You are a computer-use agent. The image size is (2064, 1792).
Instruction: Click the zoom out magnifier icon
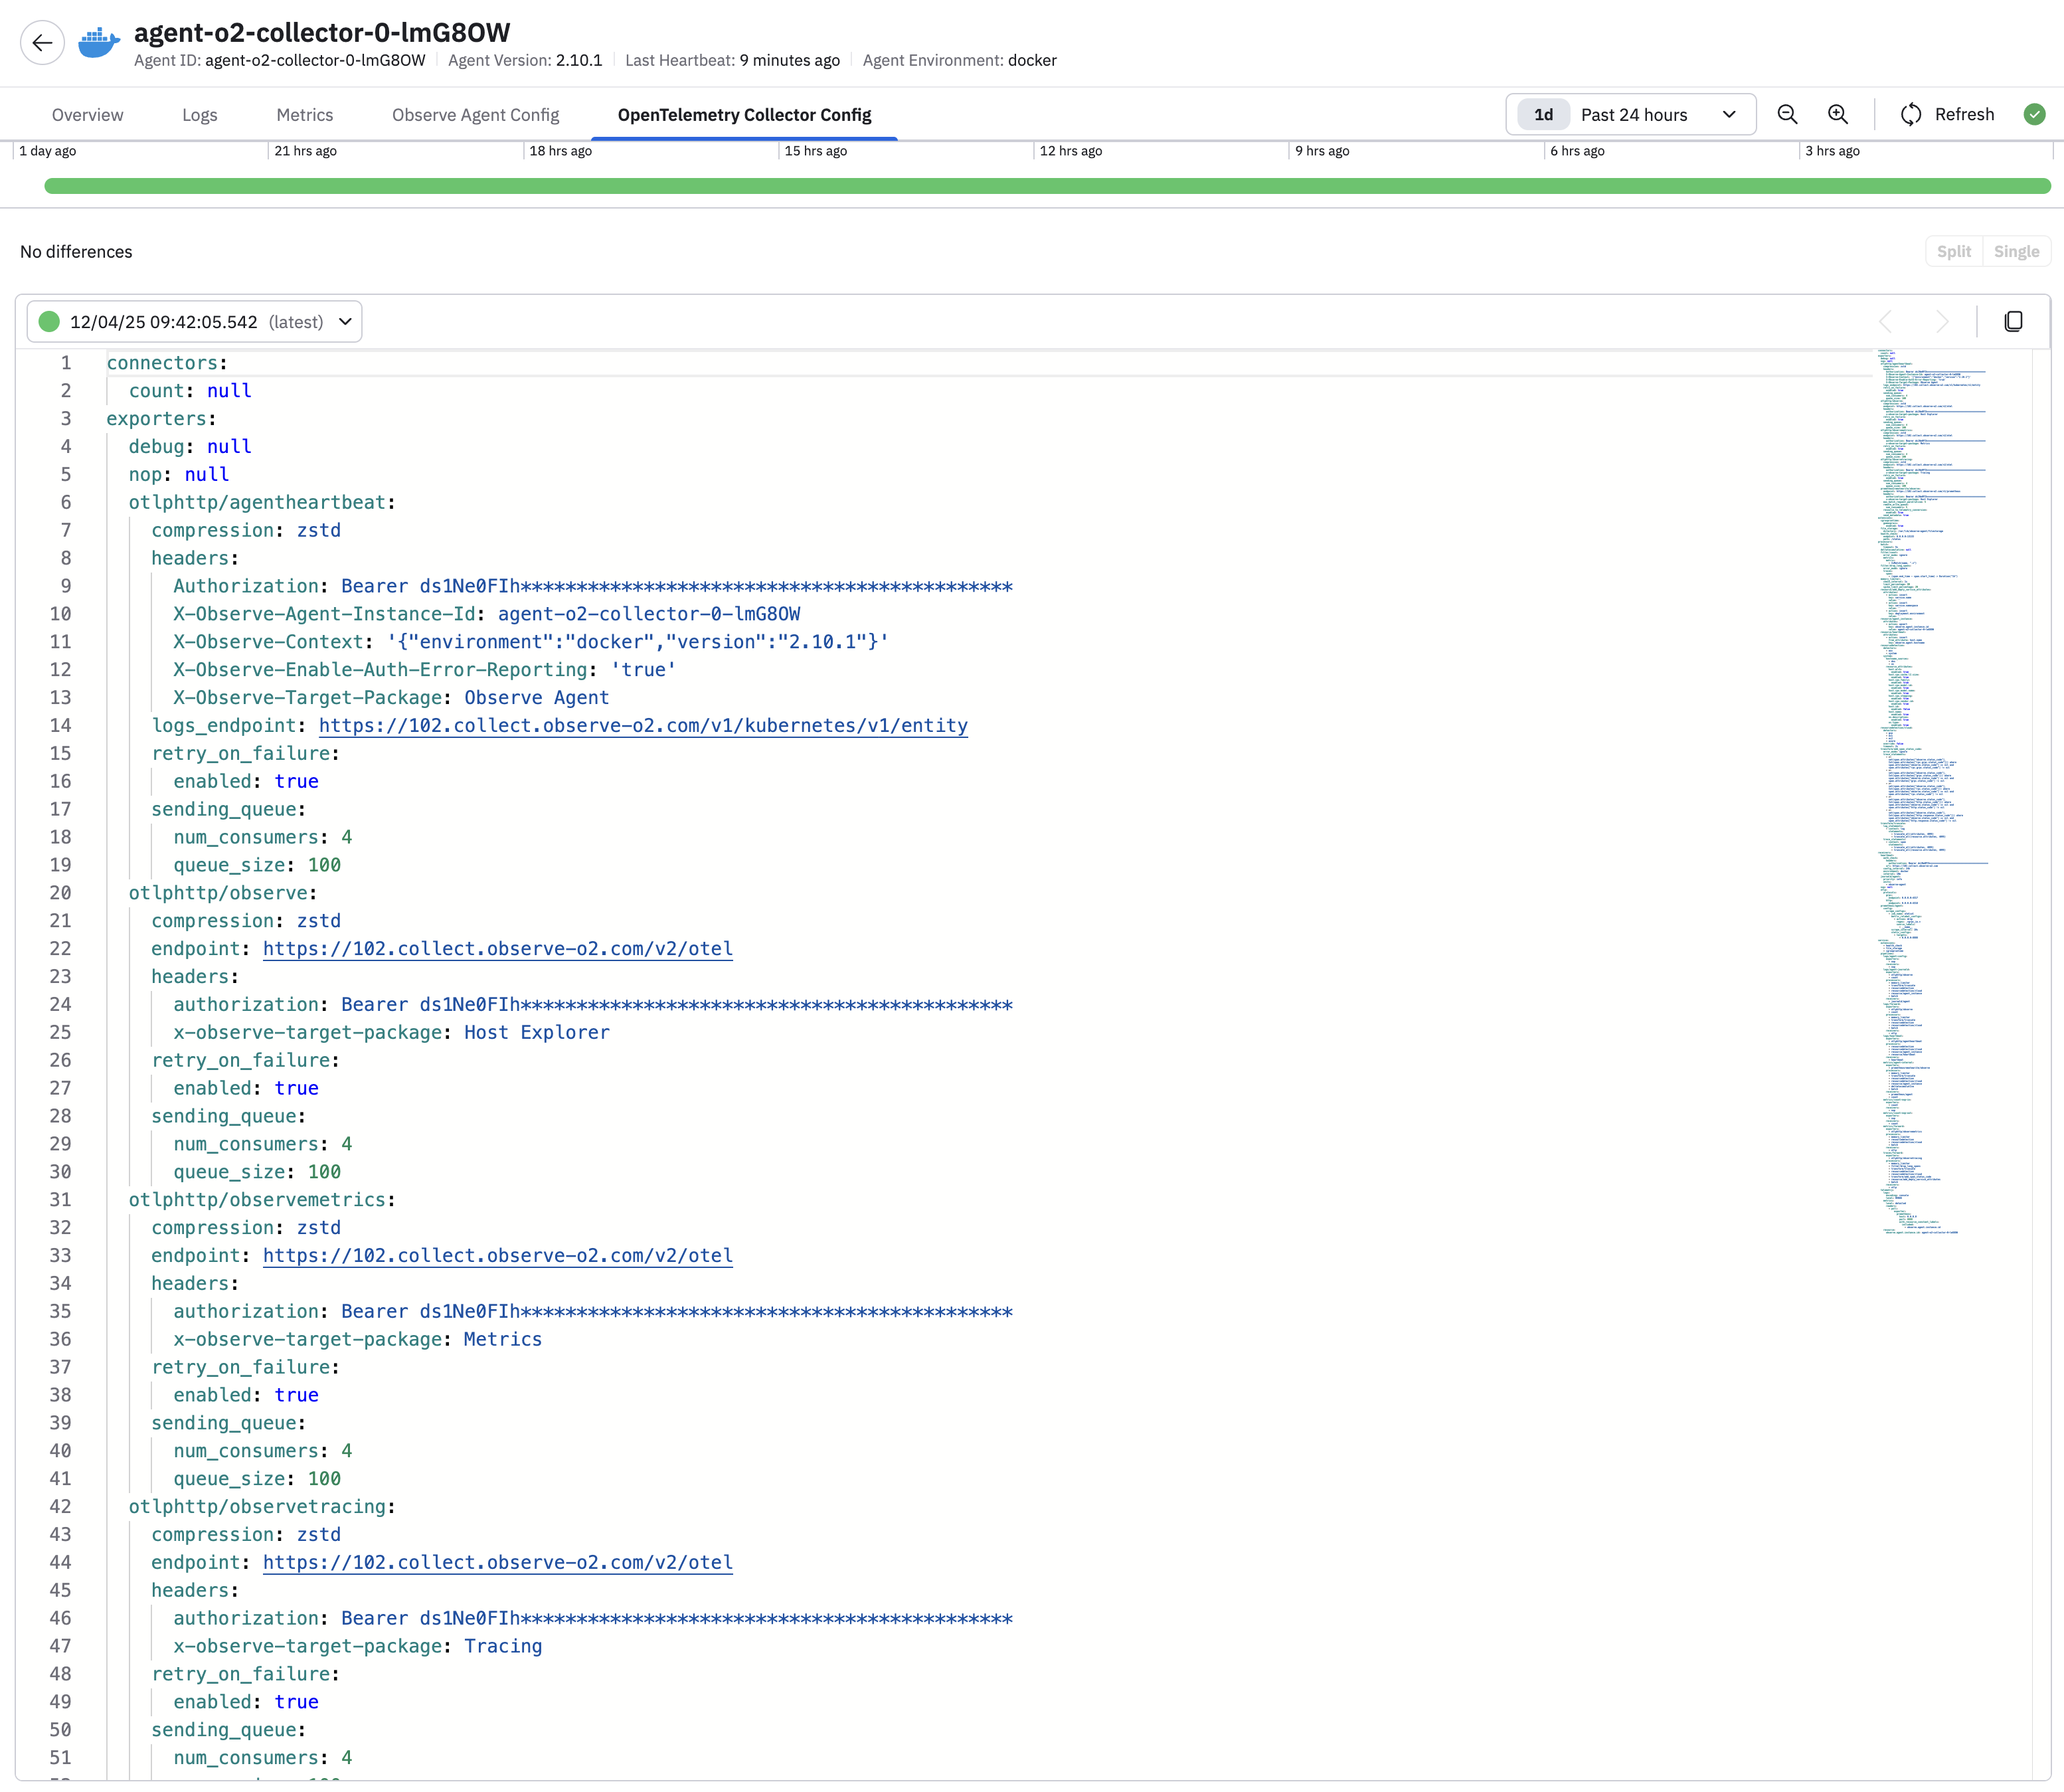coord(1787,115)
